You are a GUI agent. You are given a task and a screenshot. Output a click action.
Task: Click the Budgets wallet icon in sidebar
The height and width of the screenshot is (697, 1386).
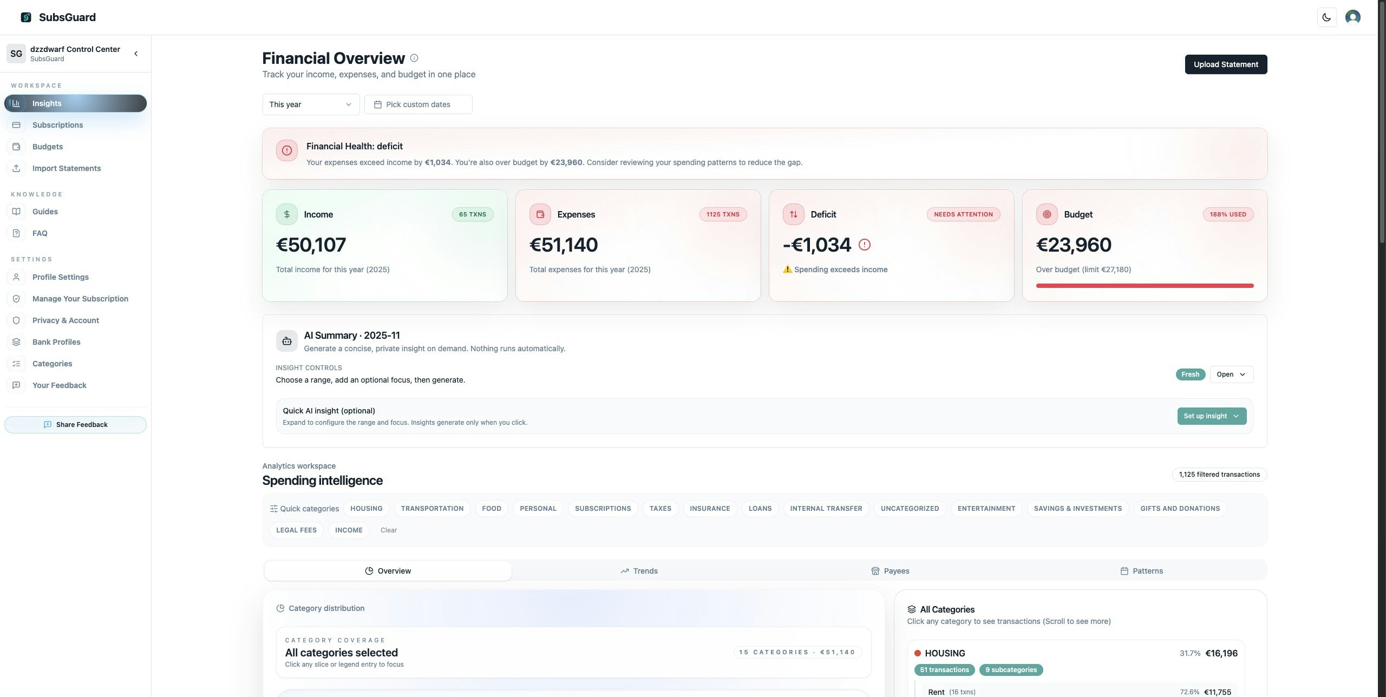(x=16, y=147)
